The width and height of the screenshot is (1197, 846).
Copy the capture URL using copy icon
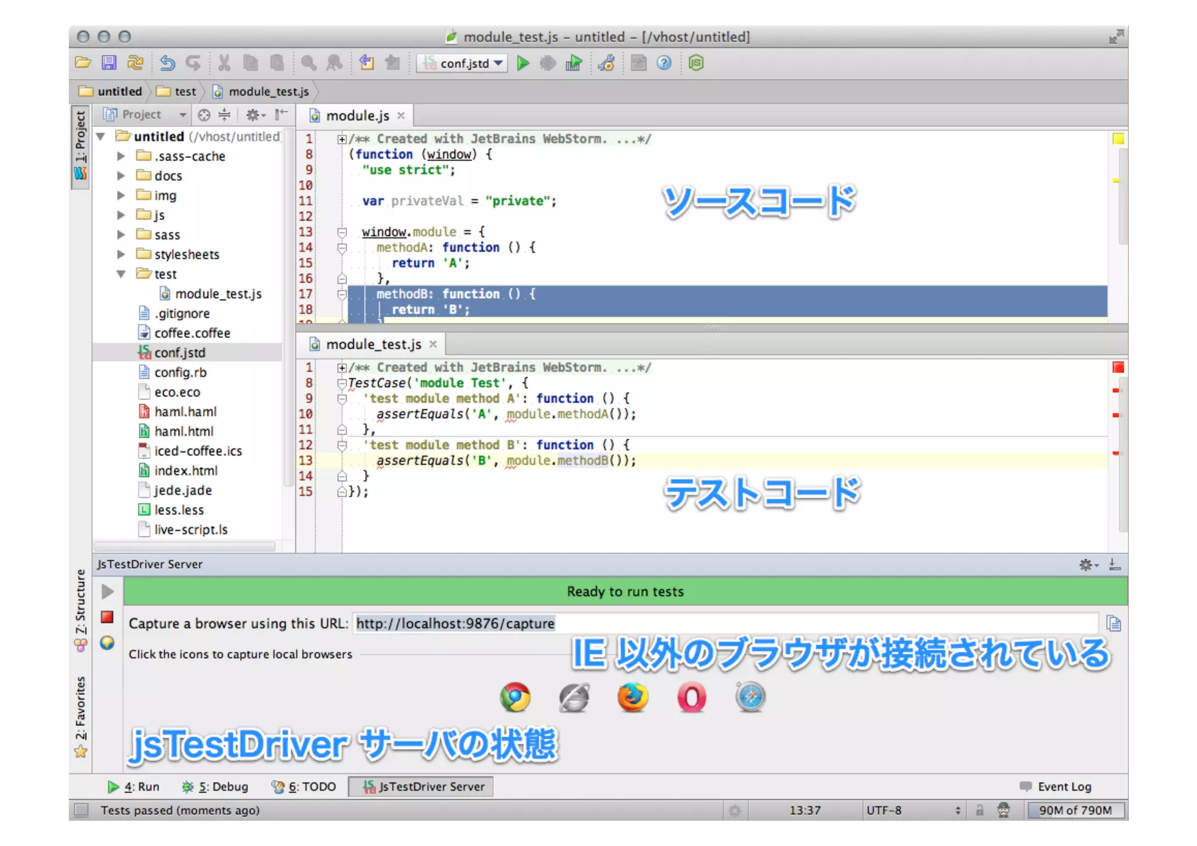pyautogui.click(x=1113, y=624)
